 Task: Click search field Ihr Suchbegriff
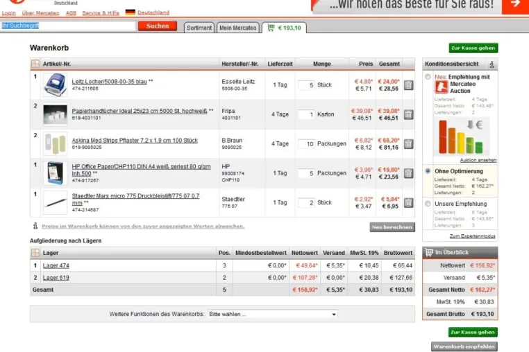pos(68,26)
